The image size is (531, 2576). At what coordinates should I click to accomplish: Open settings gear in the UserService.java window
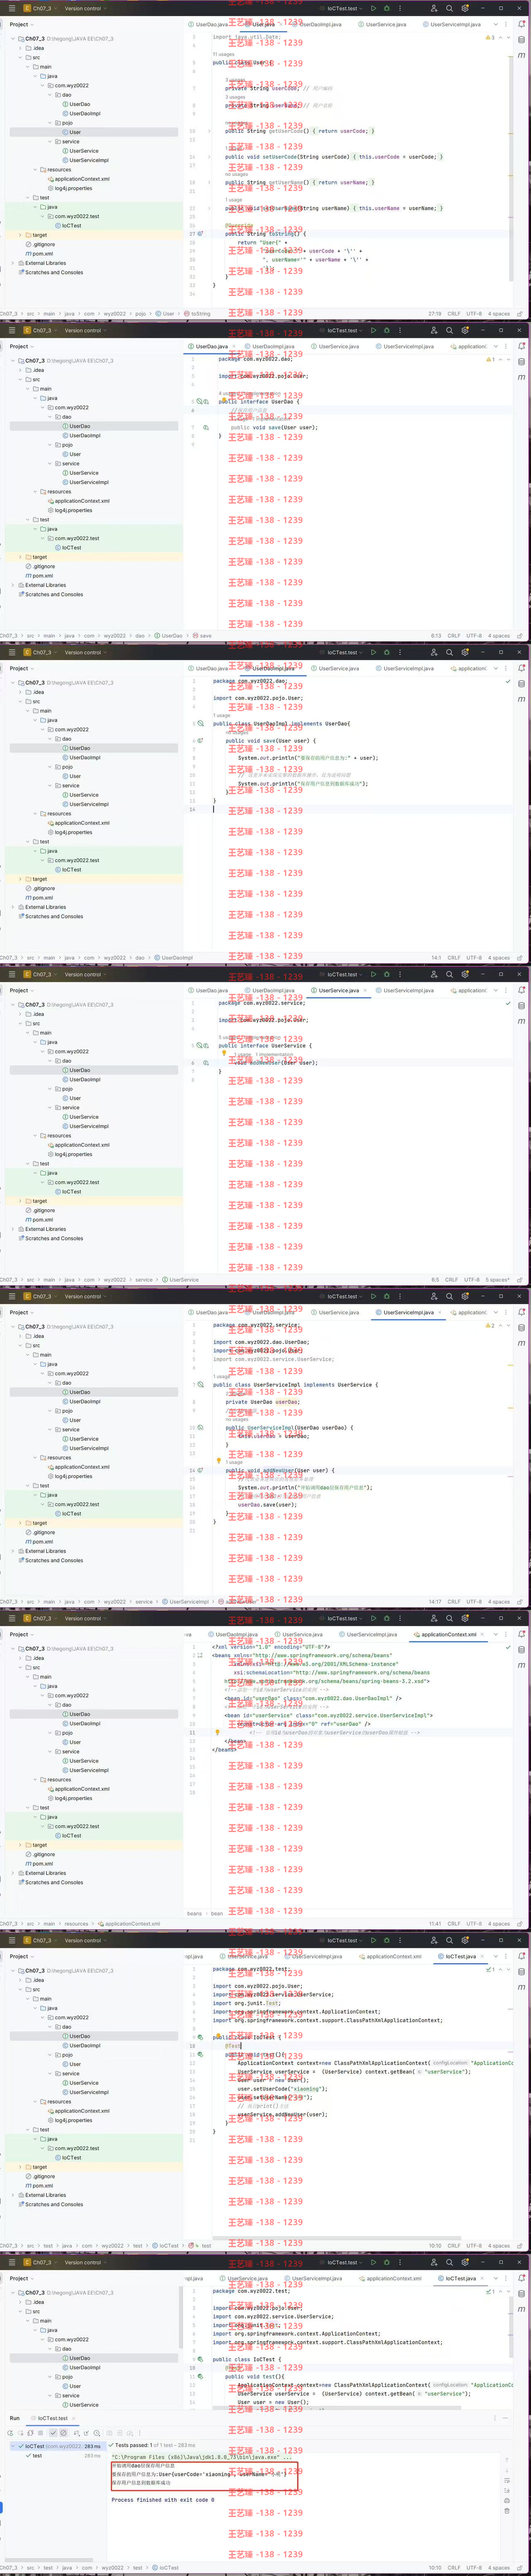point(465,974)
